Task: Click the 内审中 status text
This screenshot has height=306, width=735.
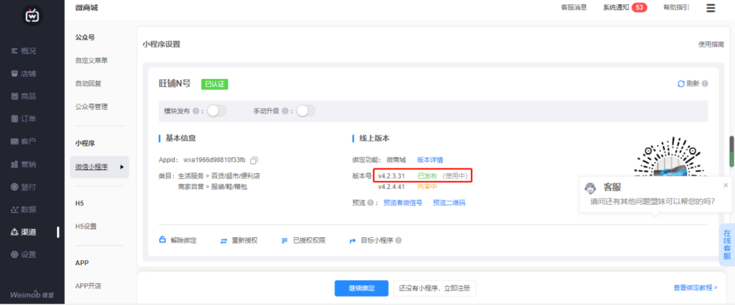Action: click(427, 186)
